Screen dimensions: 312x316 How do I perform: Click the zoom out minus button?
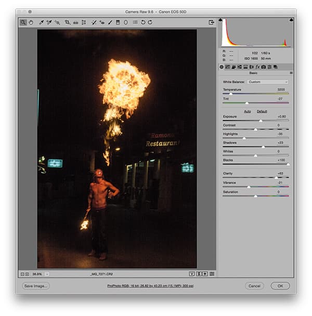(x=22, y=274)
